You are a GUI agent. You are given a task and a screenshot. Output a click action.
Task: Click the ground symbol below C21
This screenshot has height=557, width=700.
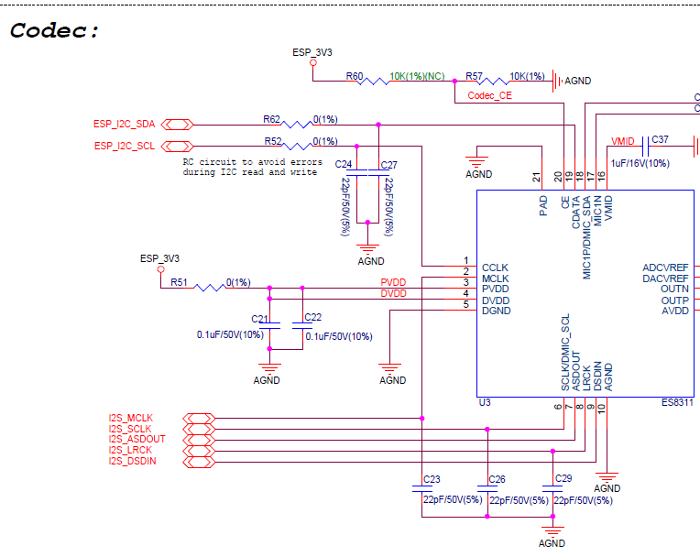coord(269,368)
